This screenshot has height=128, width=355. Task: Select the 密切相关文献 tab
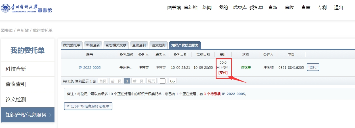[x=116, y=45]
